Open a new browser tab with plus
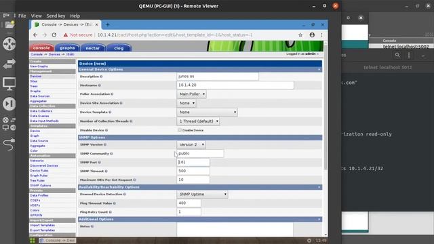 108,24
